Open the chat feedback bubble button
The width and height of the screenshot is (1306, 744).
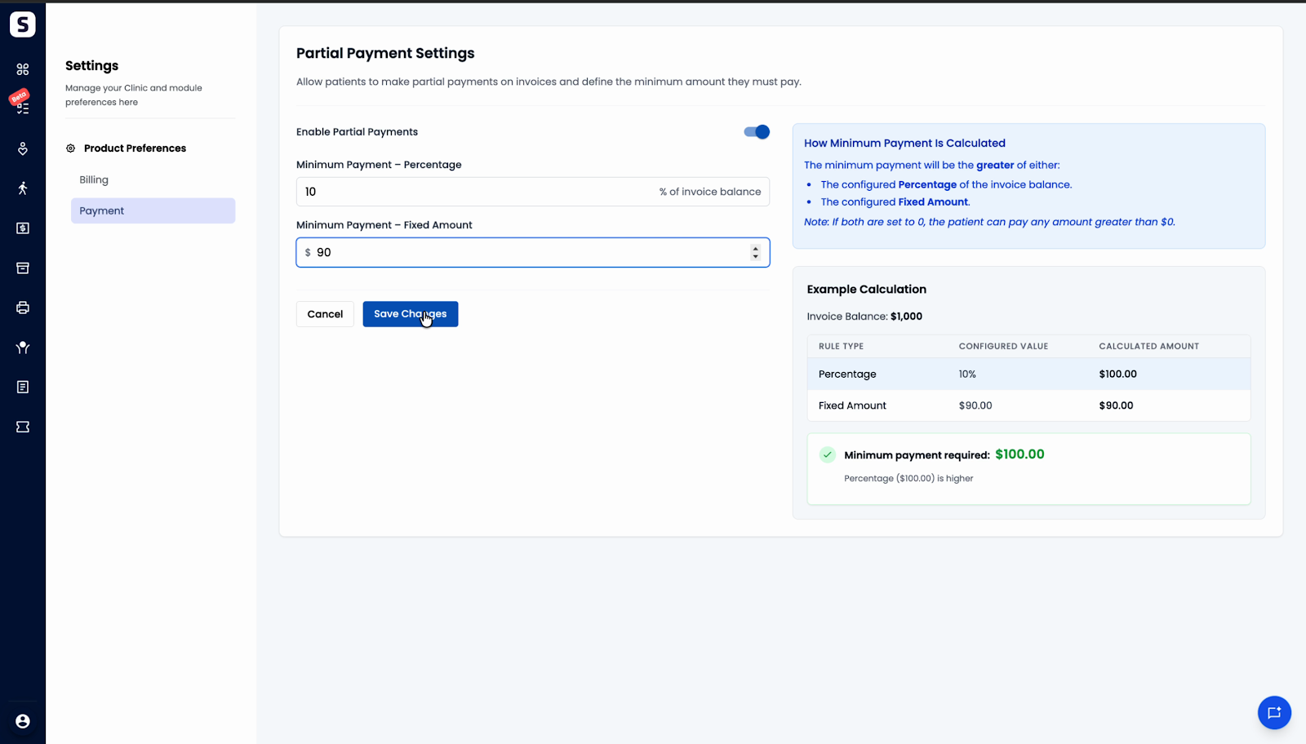point(1274,712)
